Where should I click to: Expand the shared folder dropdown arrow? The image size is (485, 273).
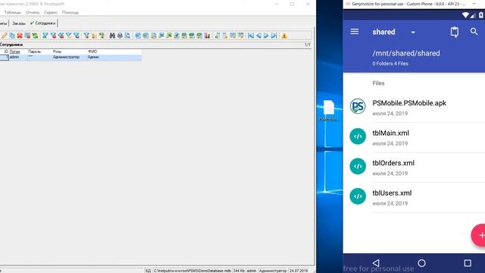(x=413, y=32)
